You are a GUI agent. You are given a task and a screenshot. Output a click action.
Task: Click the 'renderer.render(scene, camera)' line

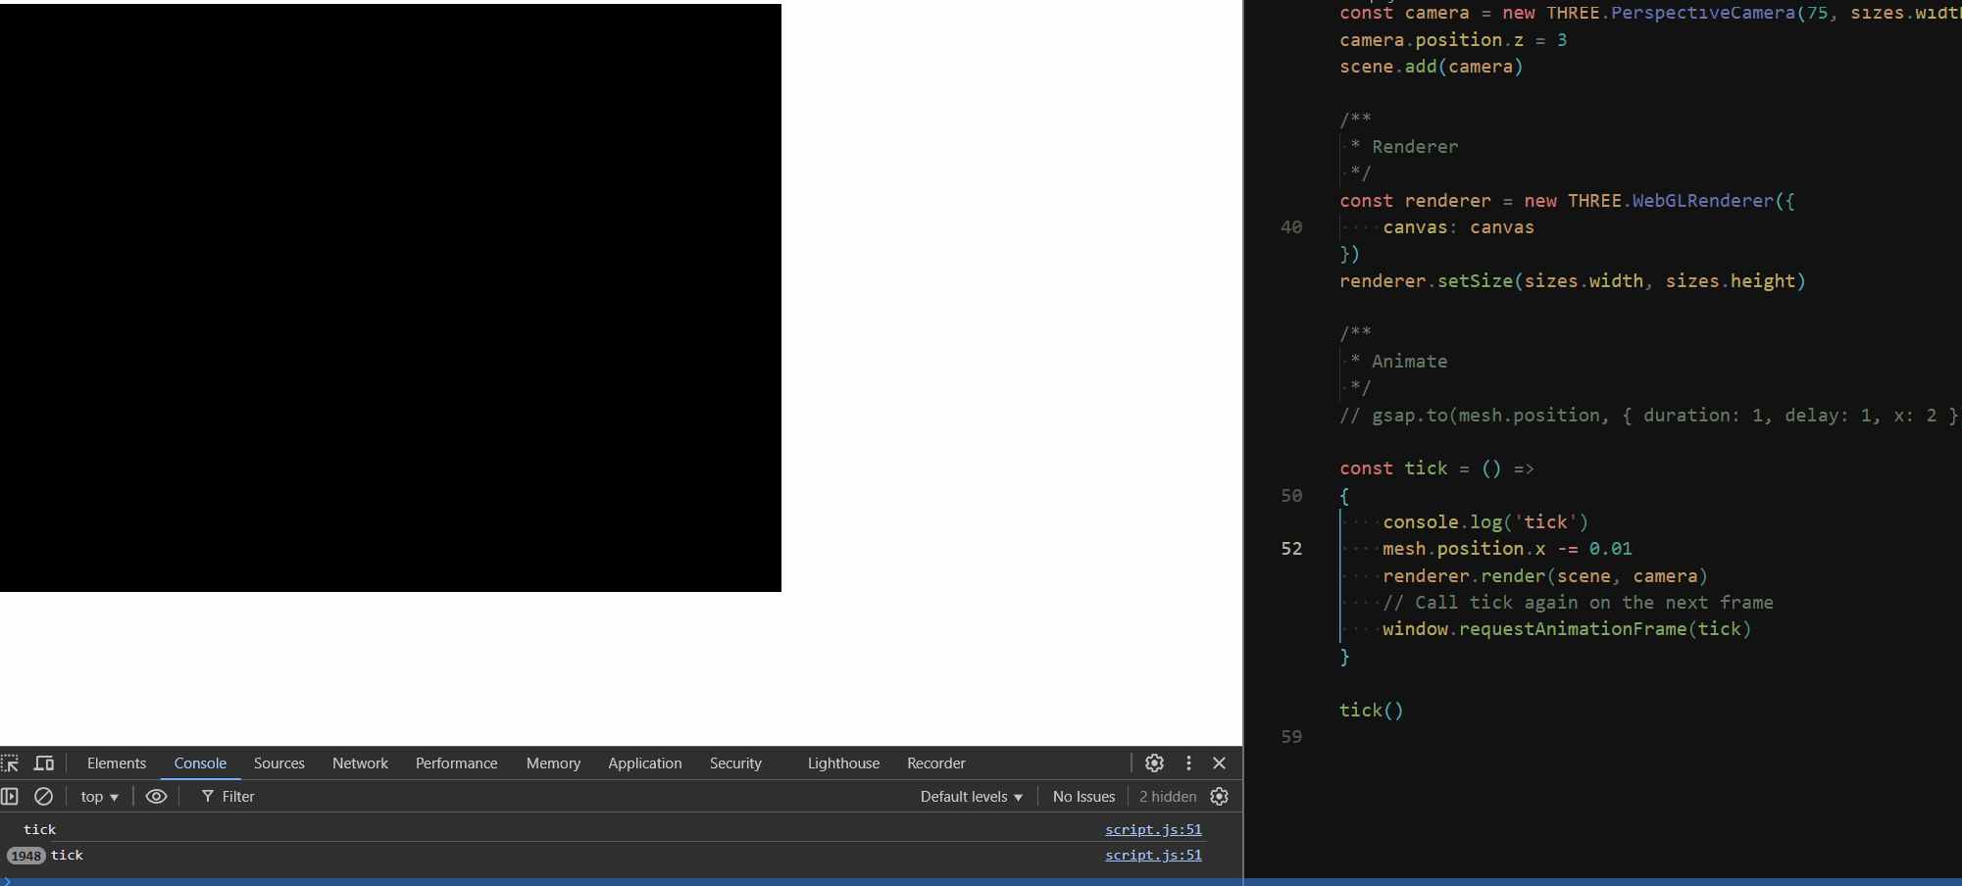point(1545,576)
